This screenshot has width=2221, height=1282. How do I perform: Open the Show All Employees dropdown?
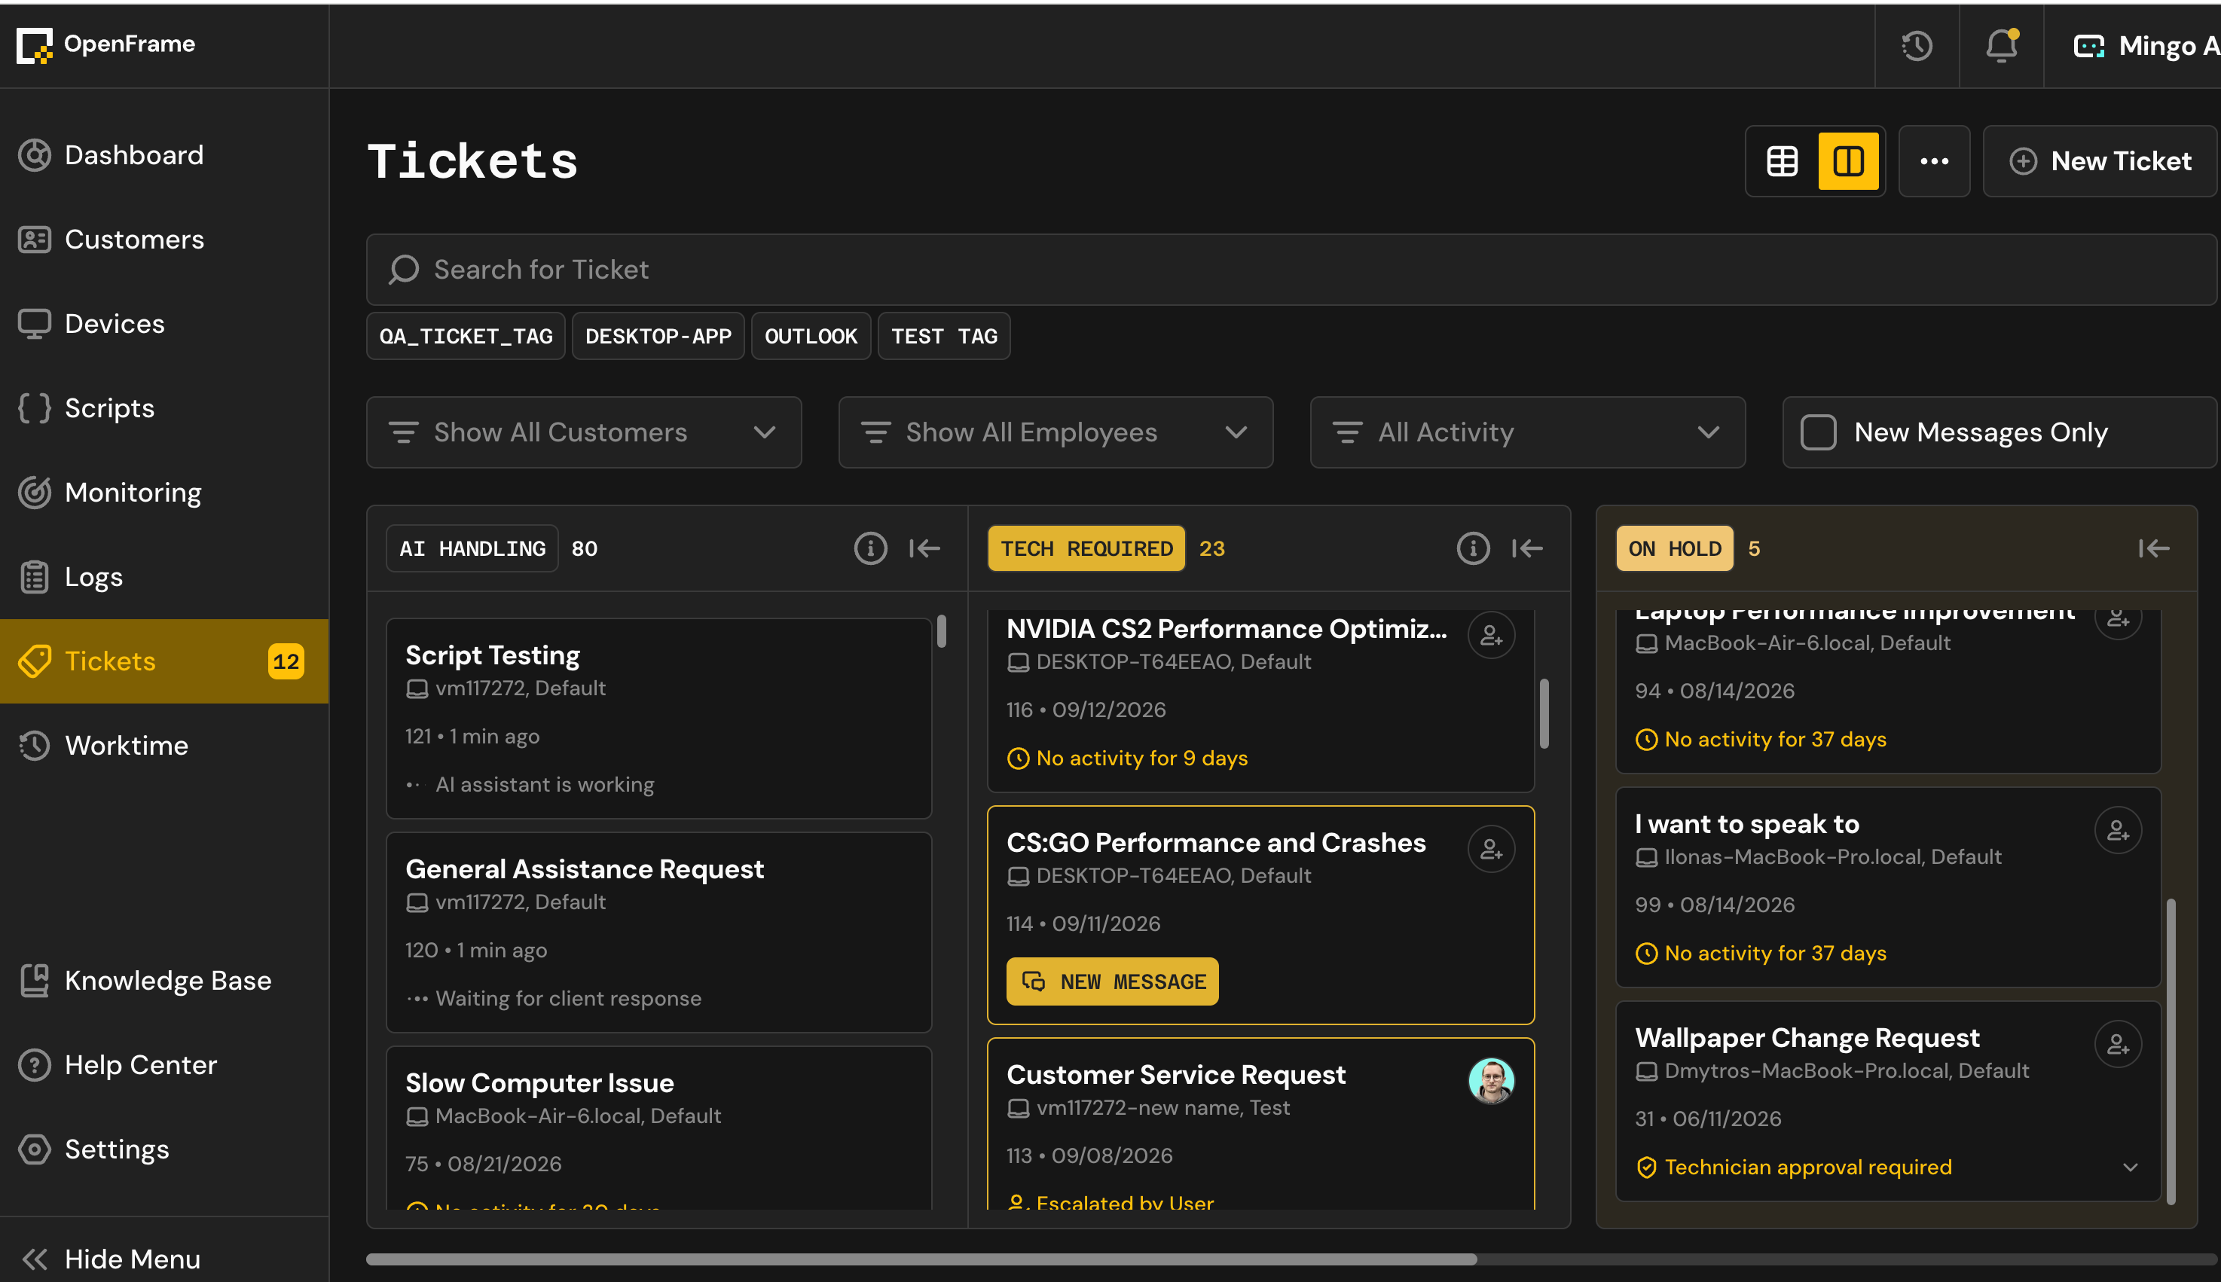click(1055, 432)
